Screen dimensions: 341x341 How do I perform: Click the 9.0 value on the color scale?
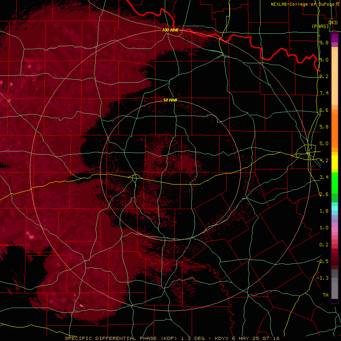324,59
